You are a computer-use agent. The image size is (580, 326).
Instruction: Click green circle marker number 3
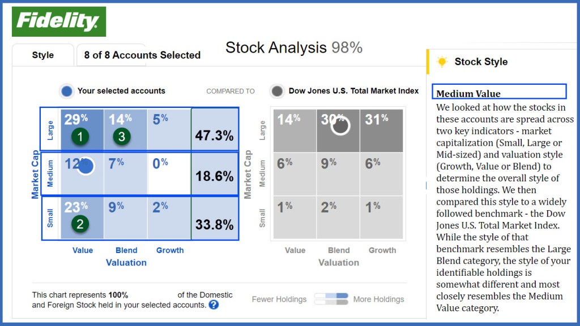[x=121, y=137]
